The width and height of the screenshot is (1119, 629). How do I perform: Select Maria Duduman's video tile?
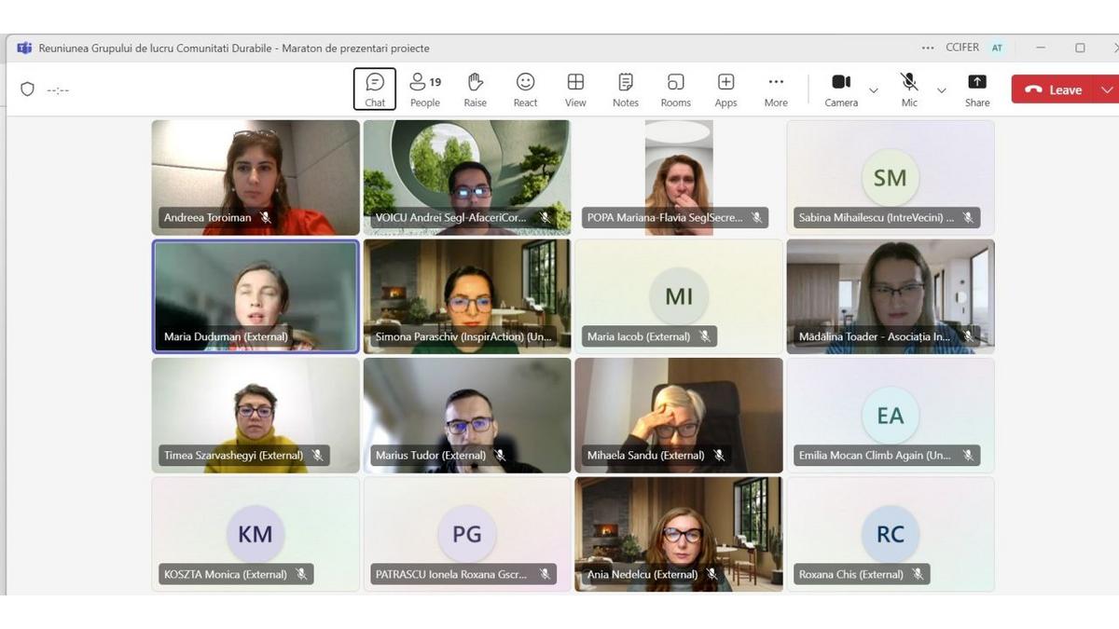(256, 296)
